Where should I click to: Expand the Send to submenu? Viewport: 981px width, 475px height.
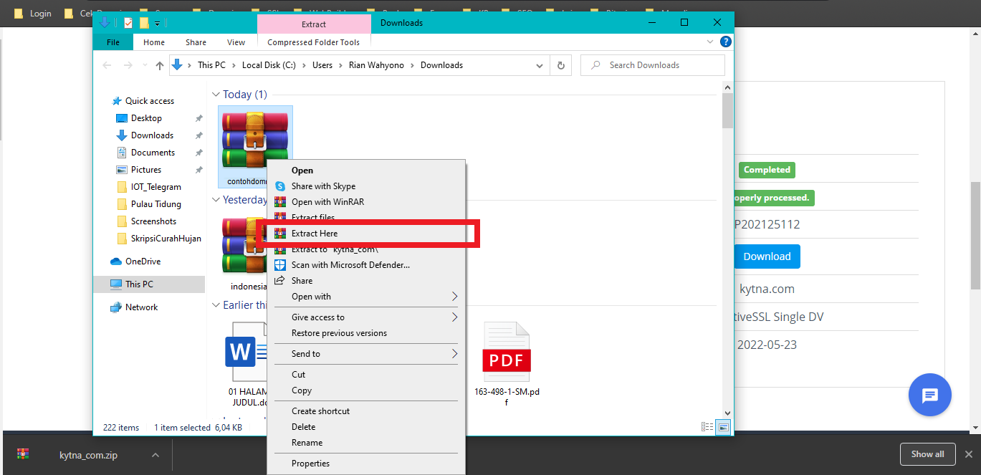pos(454,354)
